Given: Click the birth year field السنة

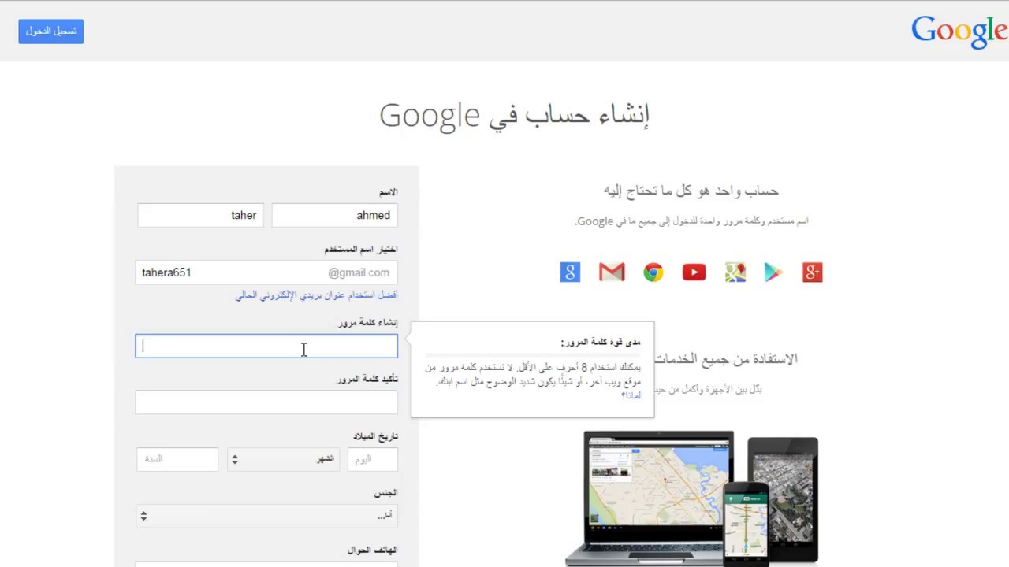Looking at the screenshot, I should point(177,459).
